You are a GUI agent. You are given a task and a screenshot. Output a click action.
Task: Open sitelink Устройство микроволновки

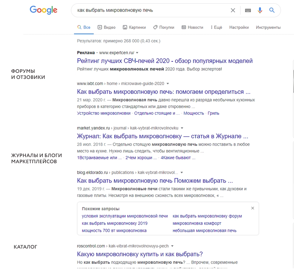104,113
